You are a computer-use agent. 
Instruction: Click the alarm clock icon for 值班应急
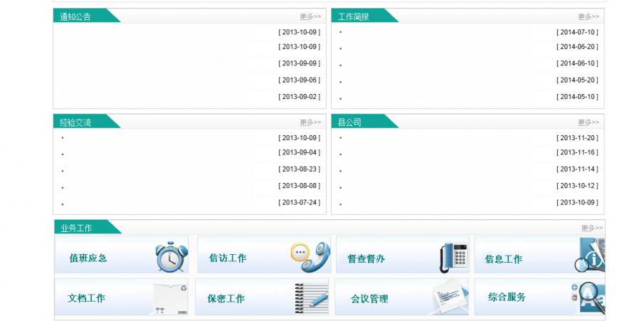pos(171,257)
